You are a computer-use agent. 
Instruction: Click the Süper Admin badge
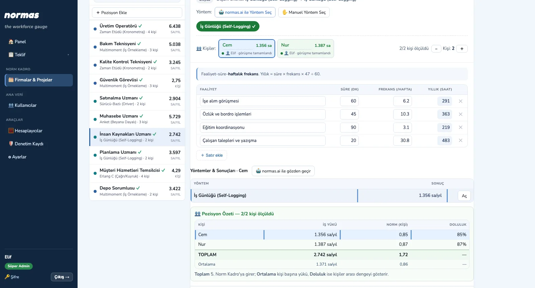coord(19,266)
